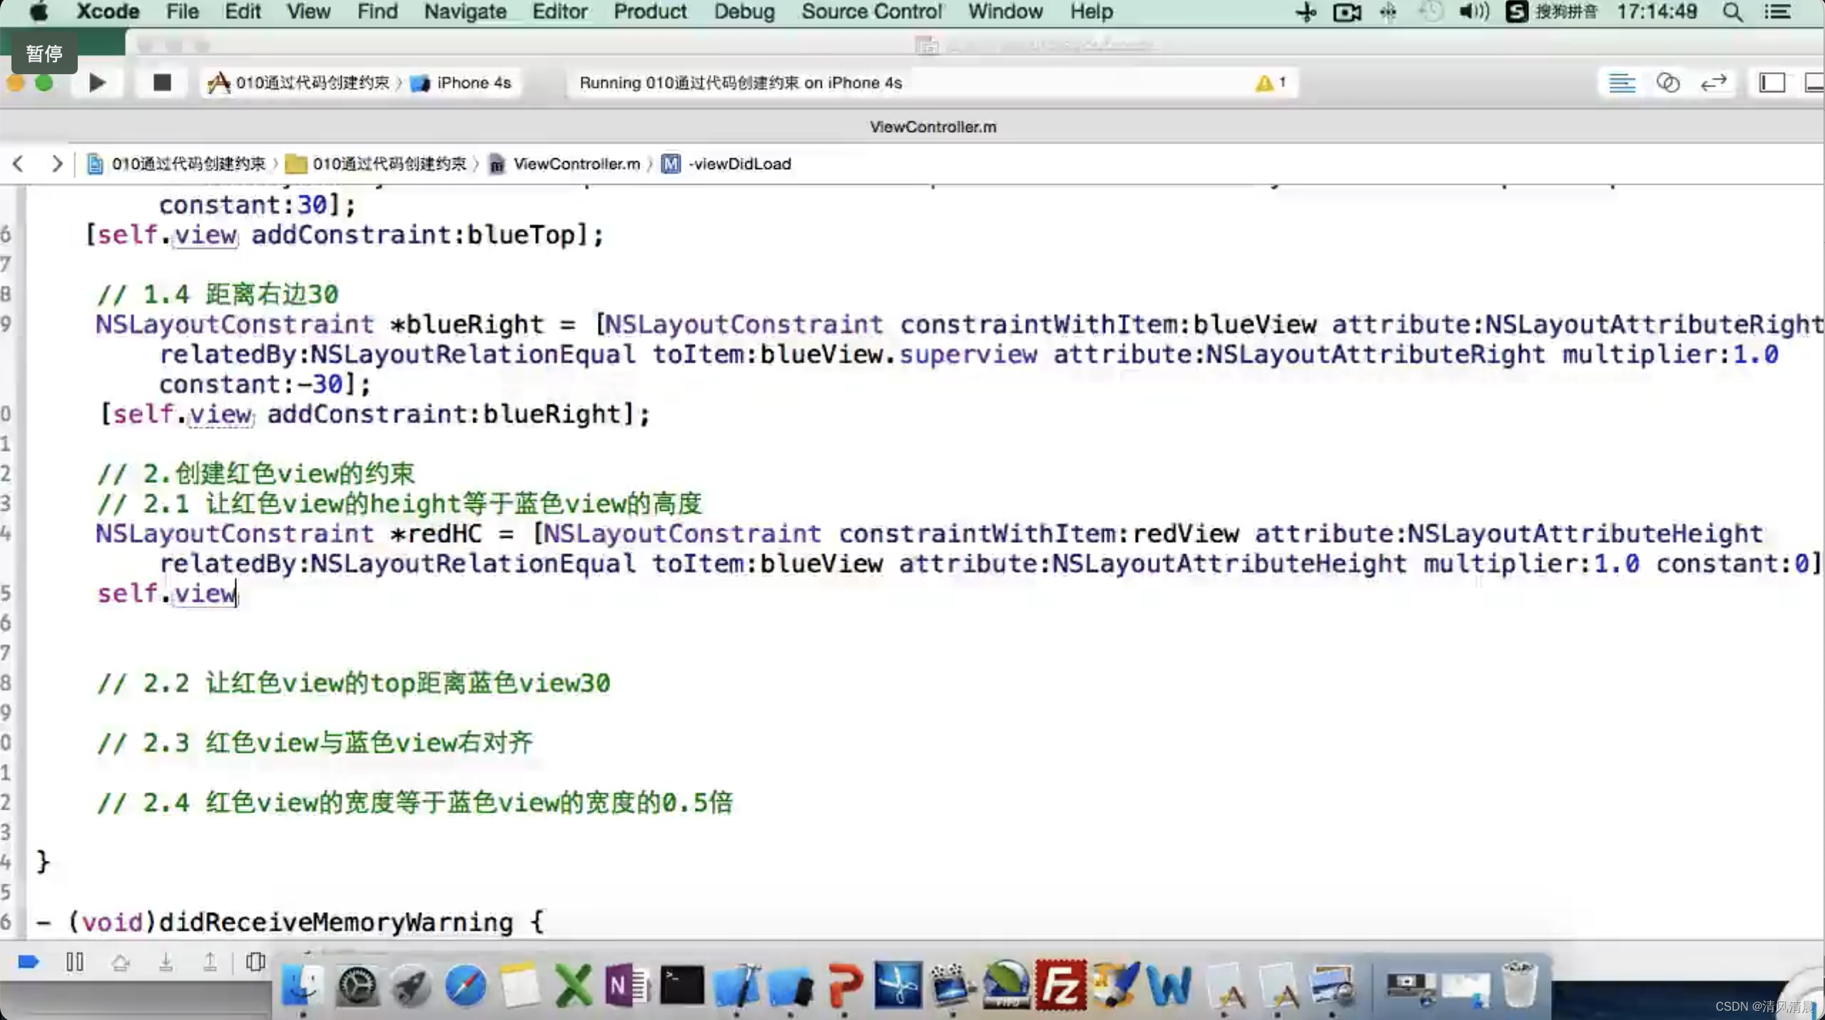This screenshot has width=1825, height=1020.
Task: Show the Version editor
Action: click(x=1714, y=83)
